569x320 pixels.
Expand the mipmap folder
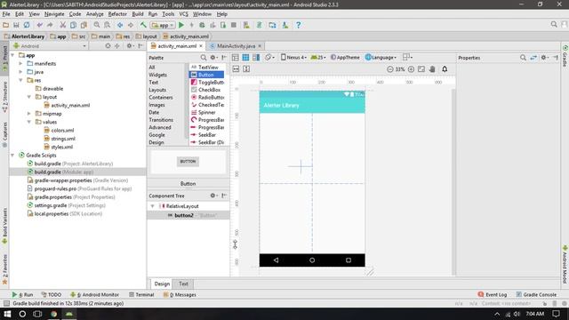tap(29, 114)
